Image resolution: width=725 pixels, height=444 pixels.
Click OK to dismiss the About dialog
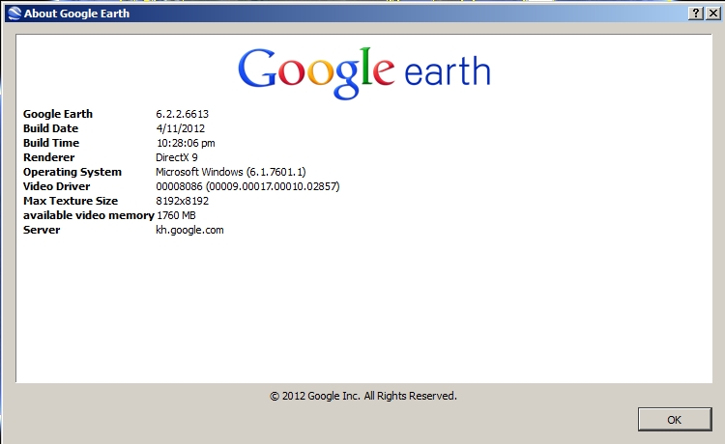pos(675,420)
